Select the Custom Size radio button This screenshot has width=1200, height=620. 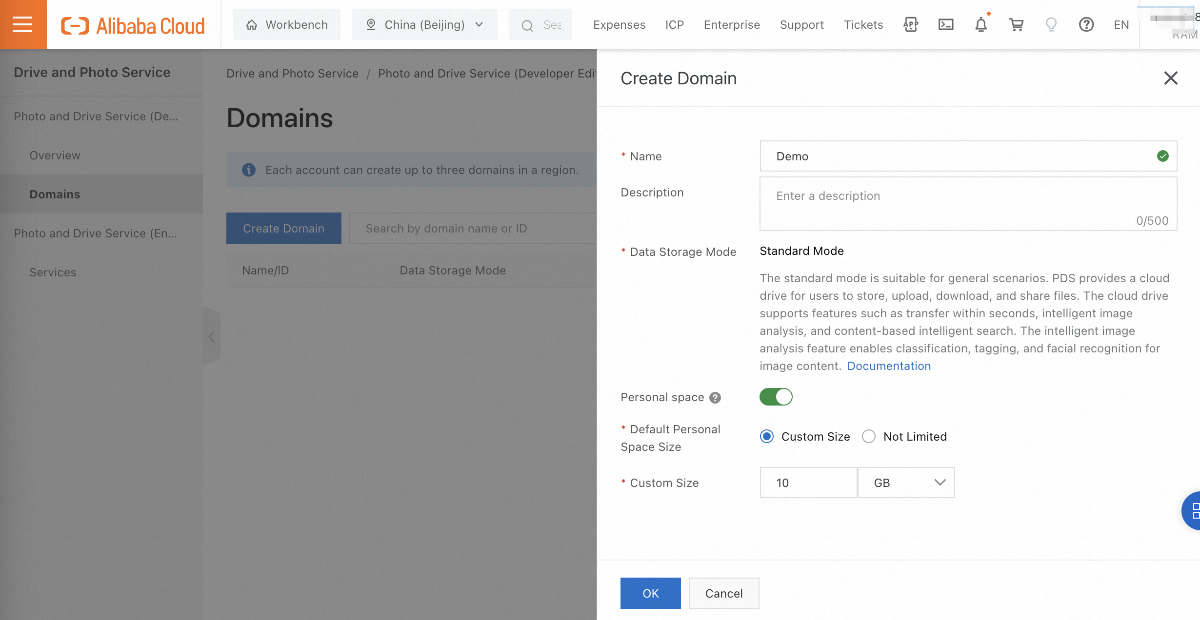[x=767, y=436]
